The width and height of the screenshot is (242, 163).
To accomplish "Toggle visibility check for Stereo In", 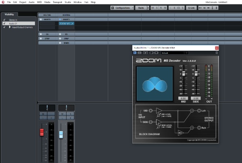I will click(4, 19).
